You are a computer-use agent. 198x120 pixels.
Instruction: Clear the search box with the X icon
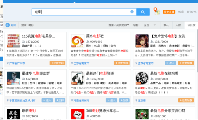click(132, 12)
